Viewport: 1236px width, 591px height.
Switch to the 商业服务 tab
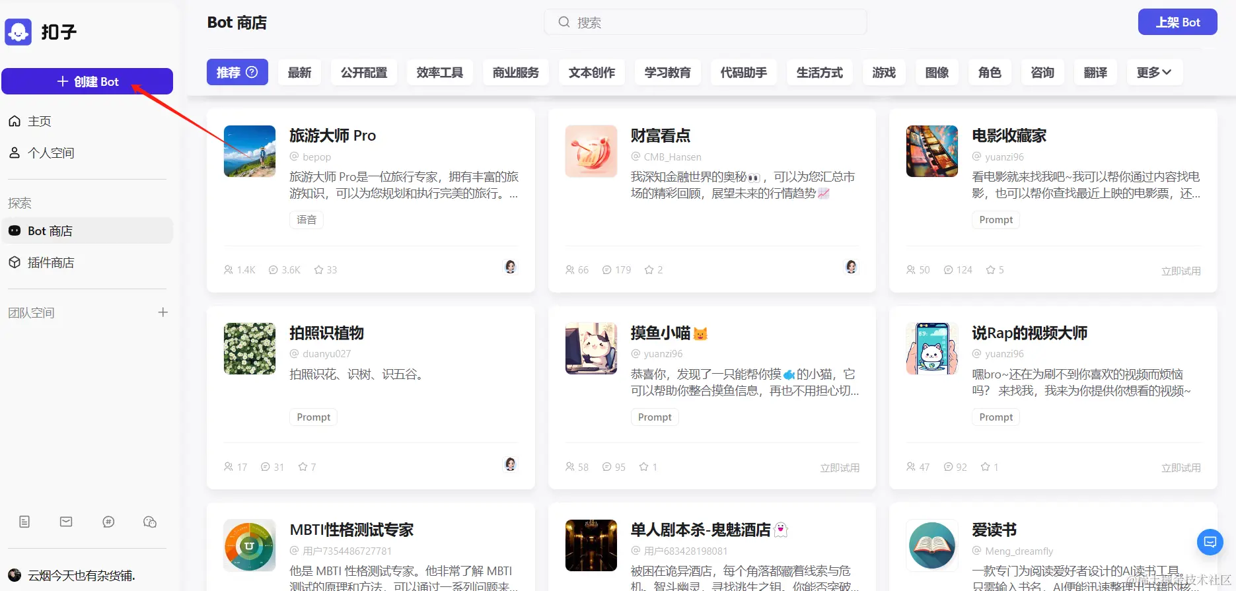click(x=516, y=73)
